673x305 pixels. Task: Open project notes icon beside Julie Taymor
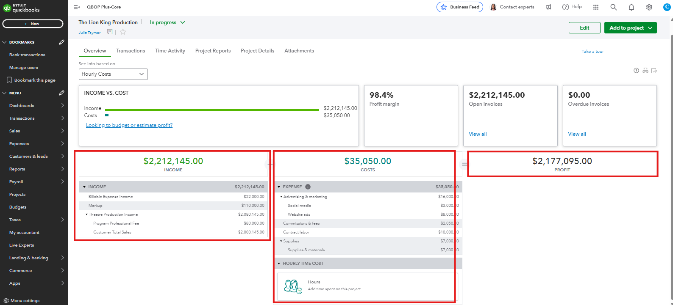110,32
